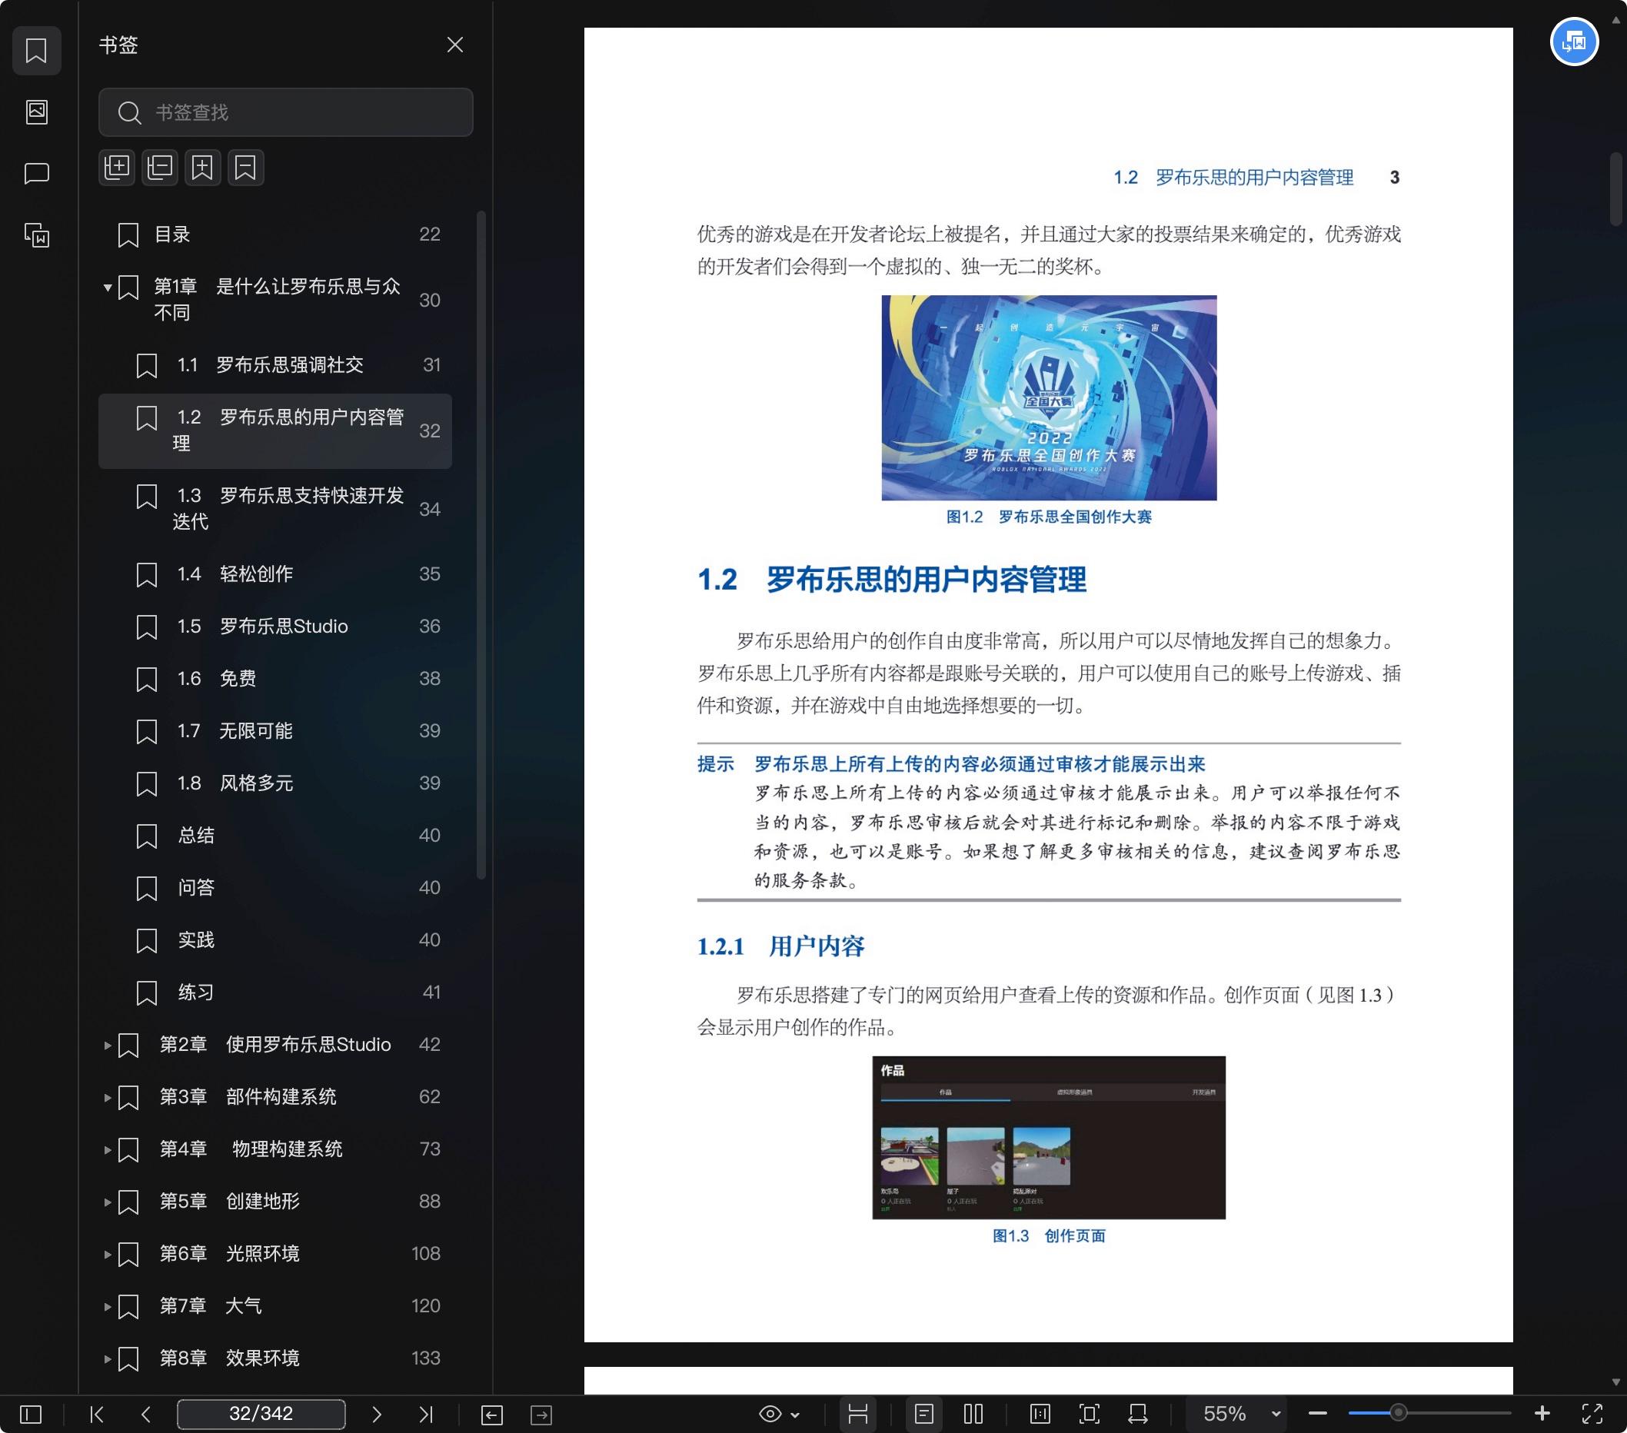Fit page to window icon
1627x1433 pixels.
(1089, 1414)
